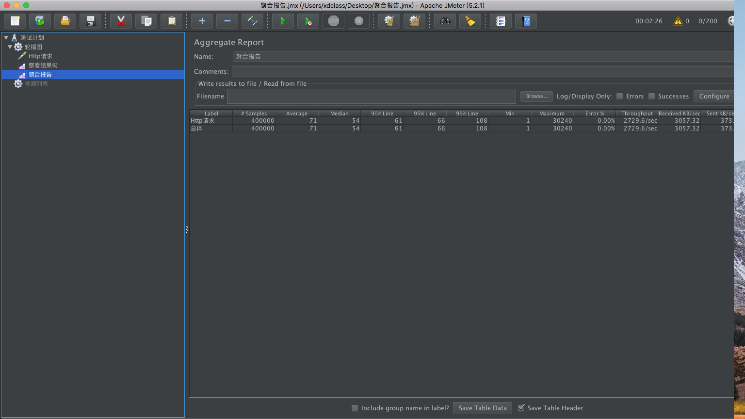Screen dimensions: 745x419
Task: Select the Http请求 tree item
Action: [40, 56]
